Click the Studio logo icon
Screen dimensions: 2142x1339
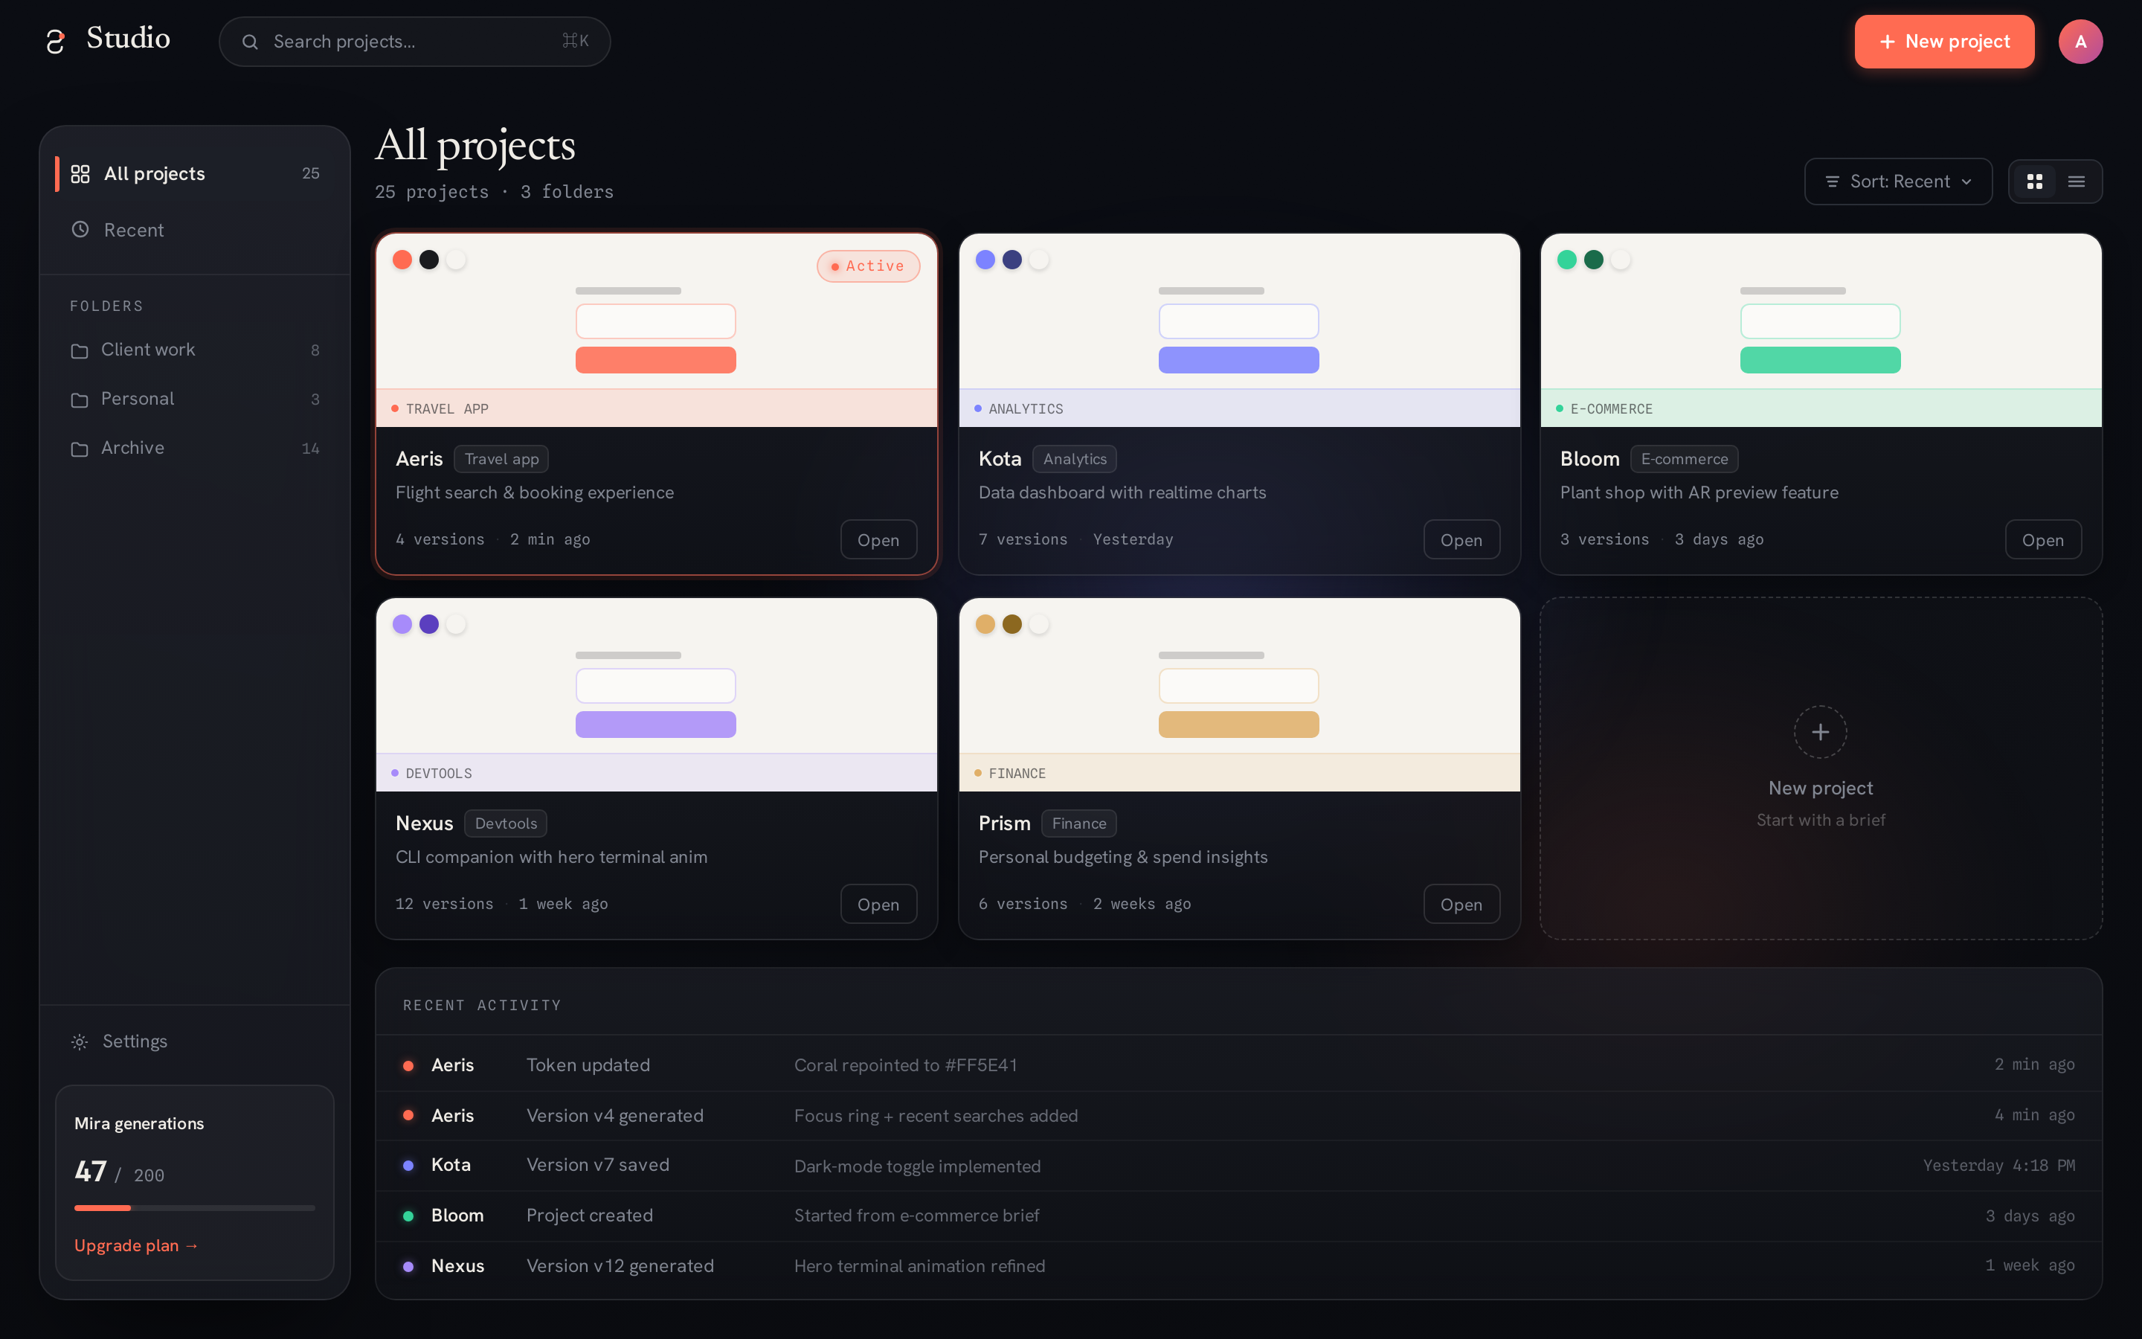pyautogui.click(x=55, y=42)
